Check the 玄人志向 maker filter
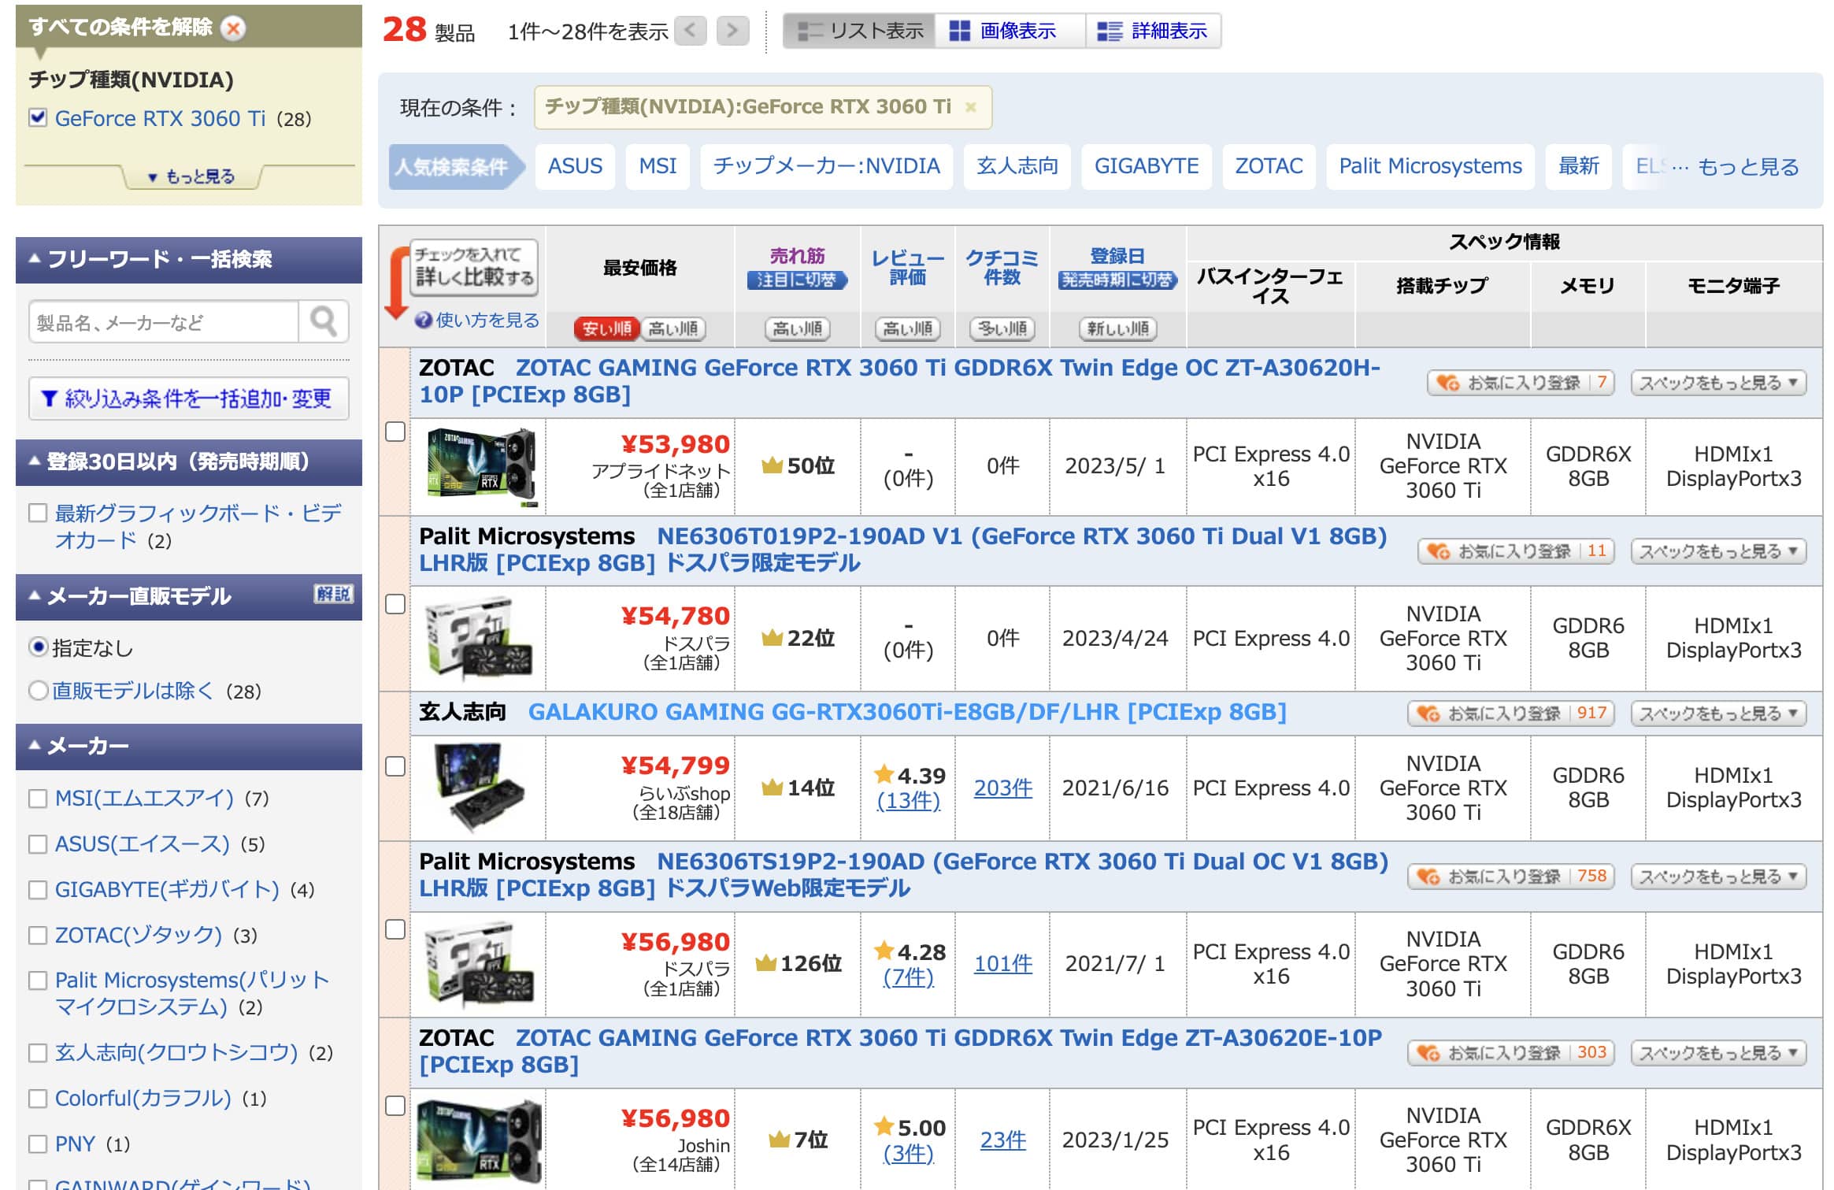 pyautogui.click(x=37, y=1053)
